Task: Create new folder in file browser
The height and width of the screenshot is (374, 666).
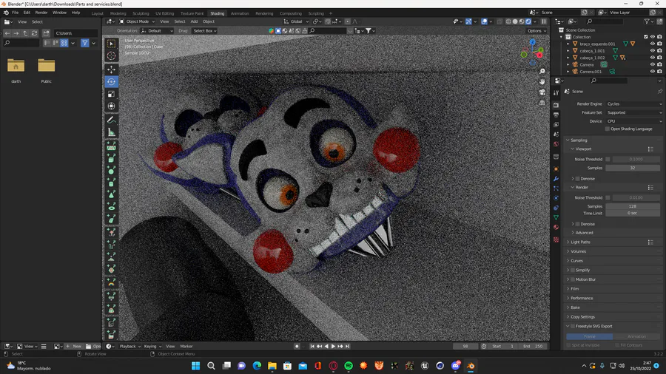Action: coord(47,33)
